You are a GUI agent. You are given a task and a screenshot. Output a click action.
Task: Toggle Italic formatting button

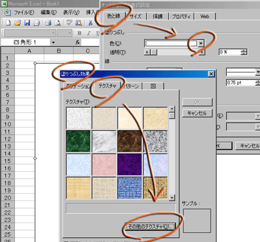(88, 33)
